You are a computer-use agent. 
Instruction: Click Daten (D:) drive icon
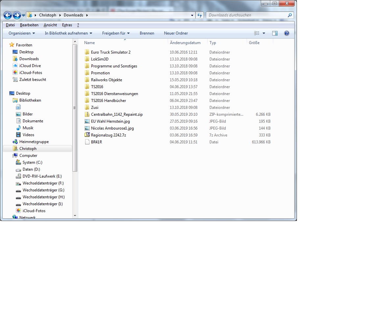coord(18,169)
